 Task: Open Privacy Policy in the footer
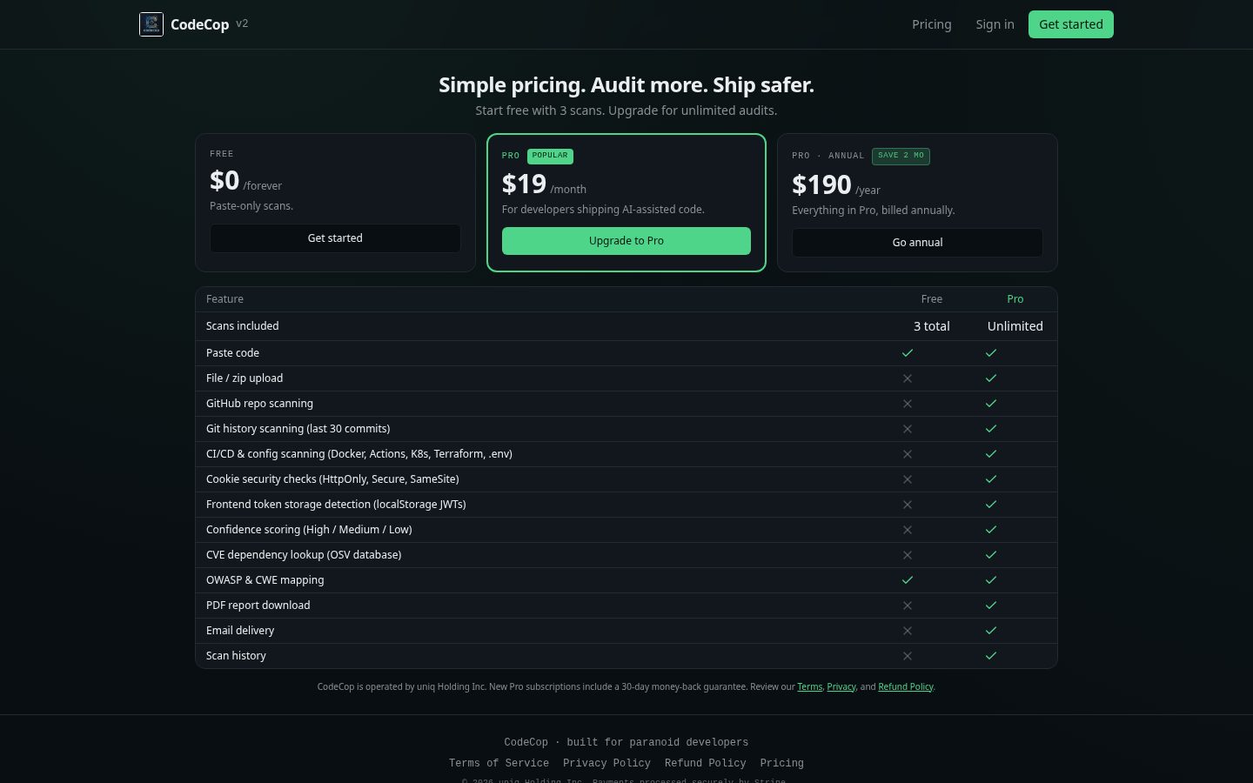click(x=606, y=763)
